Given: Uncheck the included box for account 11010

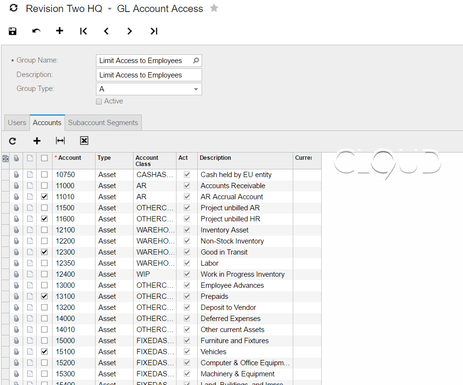Looking at the screenshot, I should coord(44,197).
